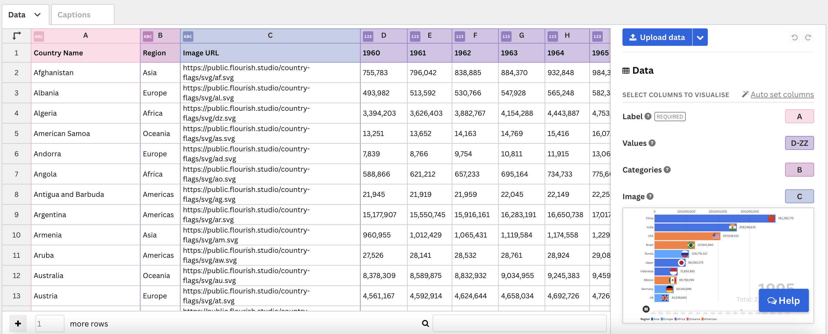Click the number of rows input field

[x=50, y=323]
